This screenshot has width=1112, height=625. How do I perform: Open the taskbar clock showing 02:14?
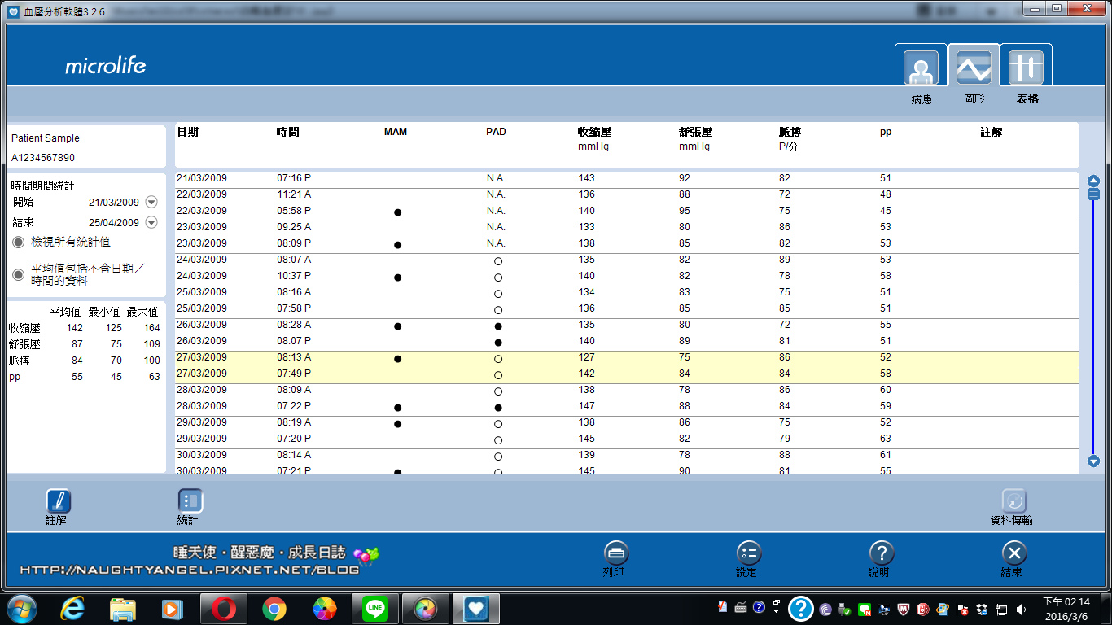tap(1066, 609)
